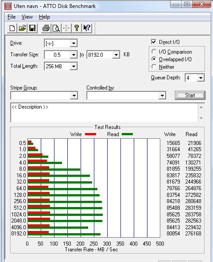Print results with the printer icon
This screenshot has width=213, height=262.
pos(46,28)
